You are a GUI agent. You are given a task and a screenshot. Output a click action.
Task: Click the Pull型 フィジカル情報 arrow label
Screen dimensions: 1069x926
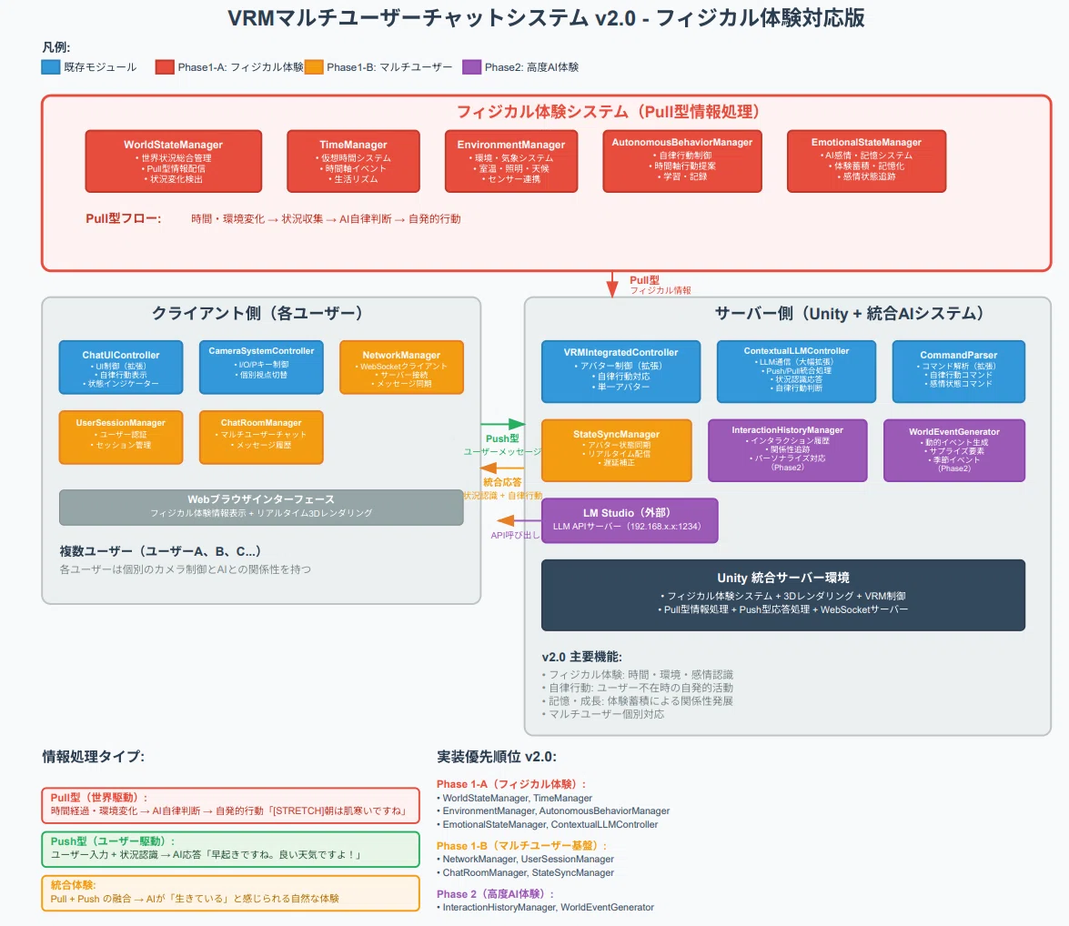[660, 285]
